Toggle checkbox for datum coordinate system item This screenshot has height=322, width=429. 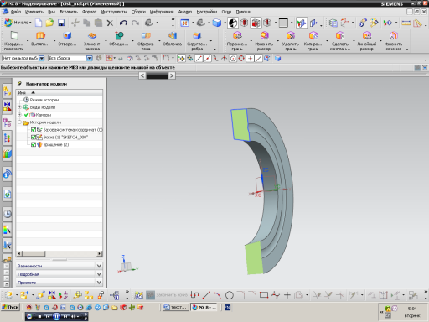coord(34,130)
